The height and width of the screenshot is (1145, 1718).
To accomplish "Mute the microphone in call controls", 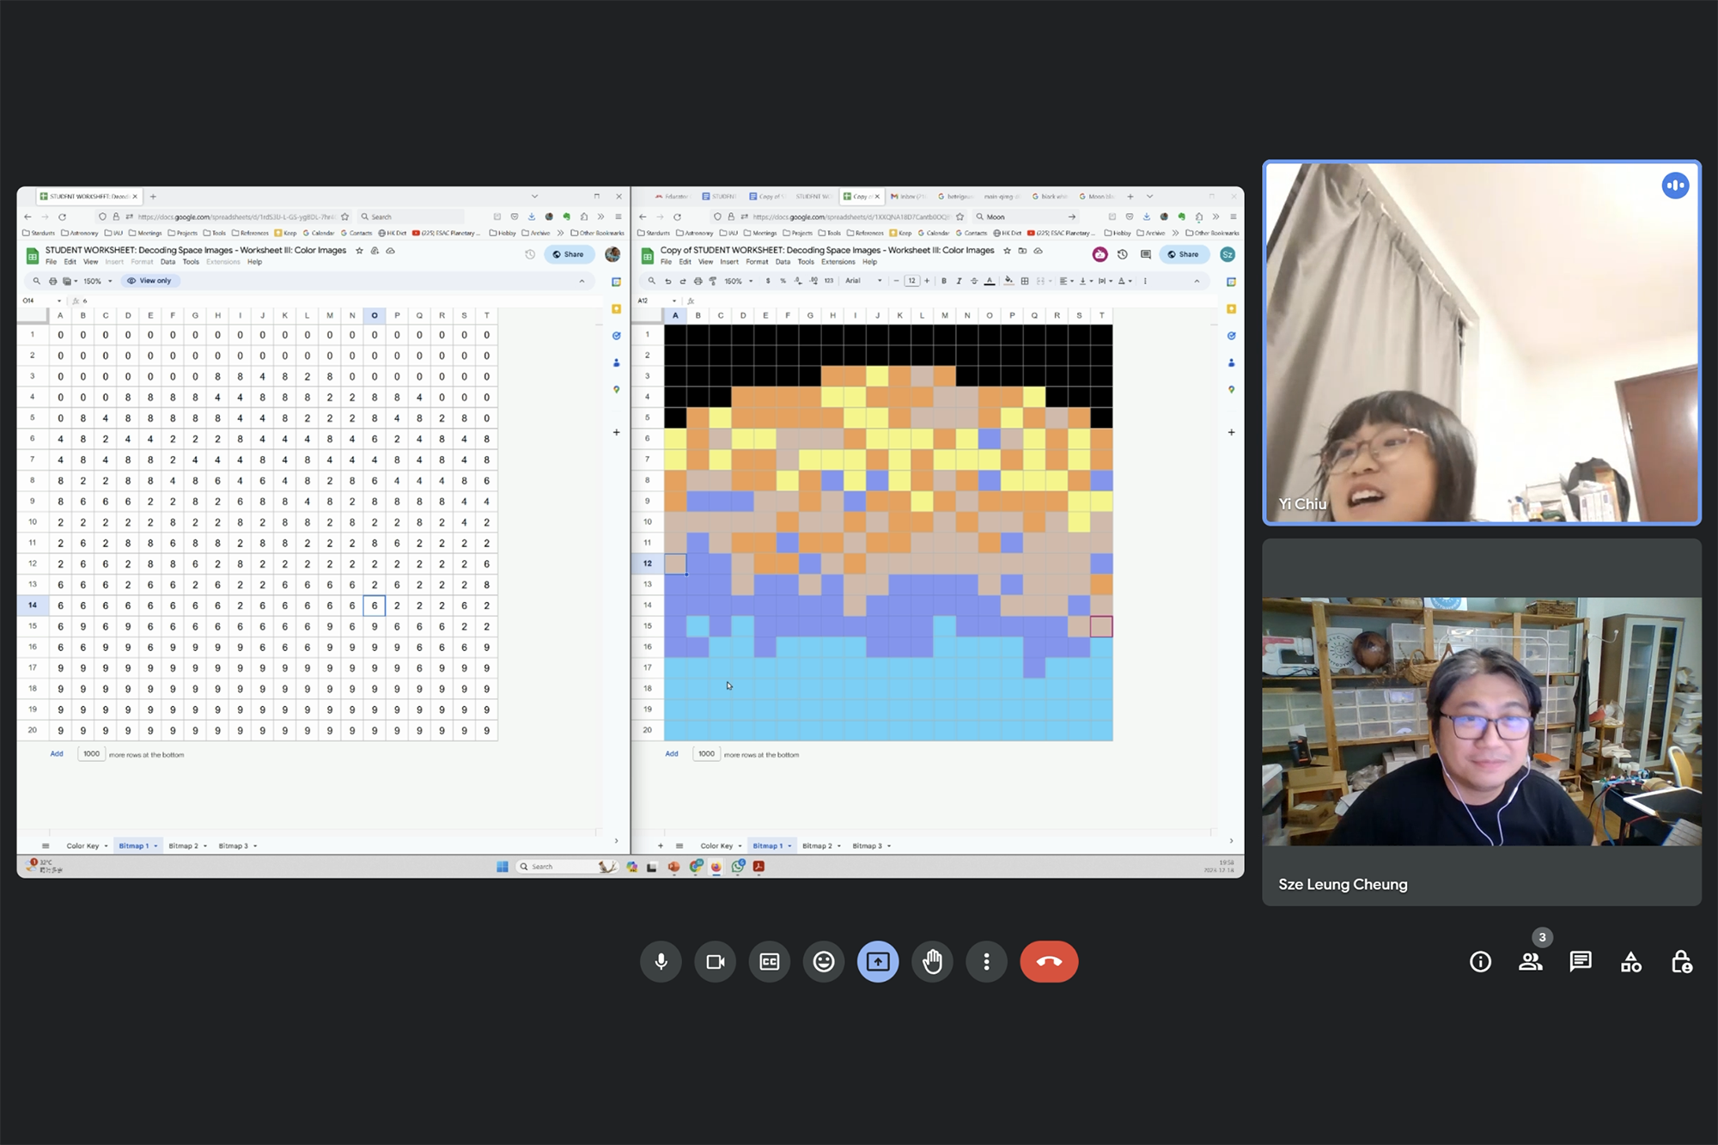I will click(x=661, y=961).
